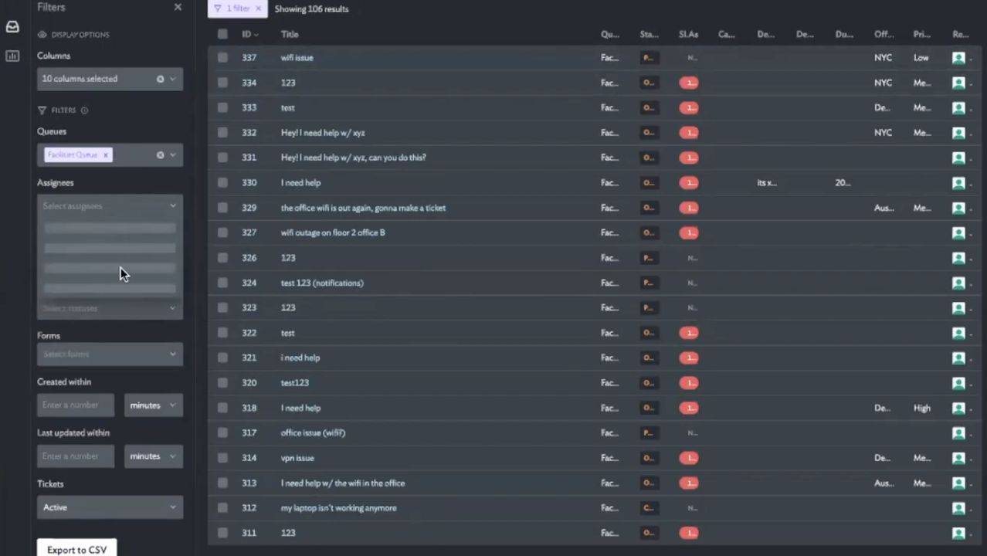
Task: Dismiss the 1 filter chip via its X
Action: click(258, 8)
